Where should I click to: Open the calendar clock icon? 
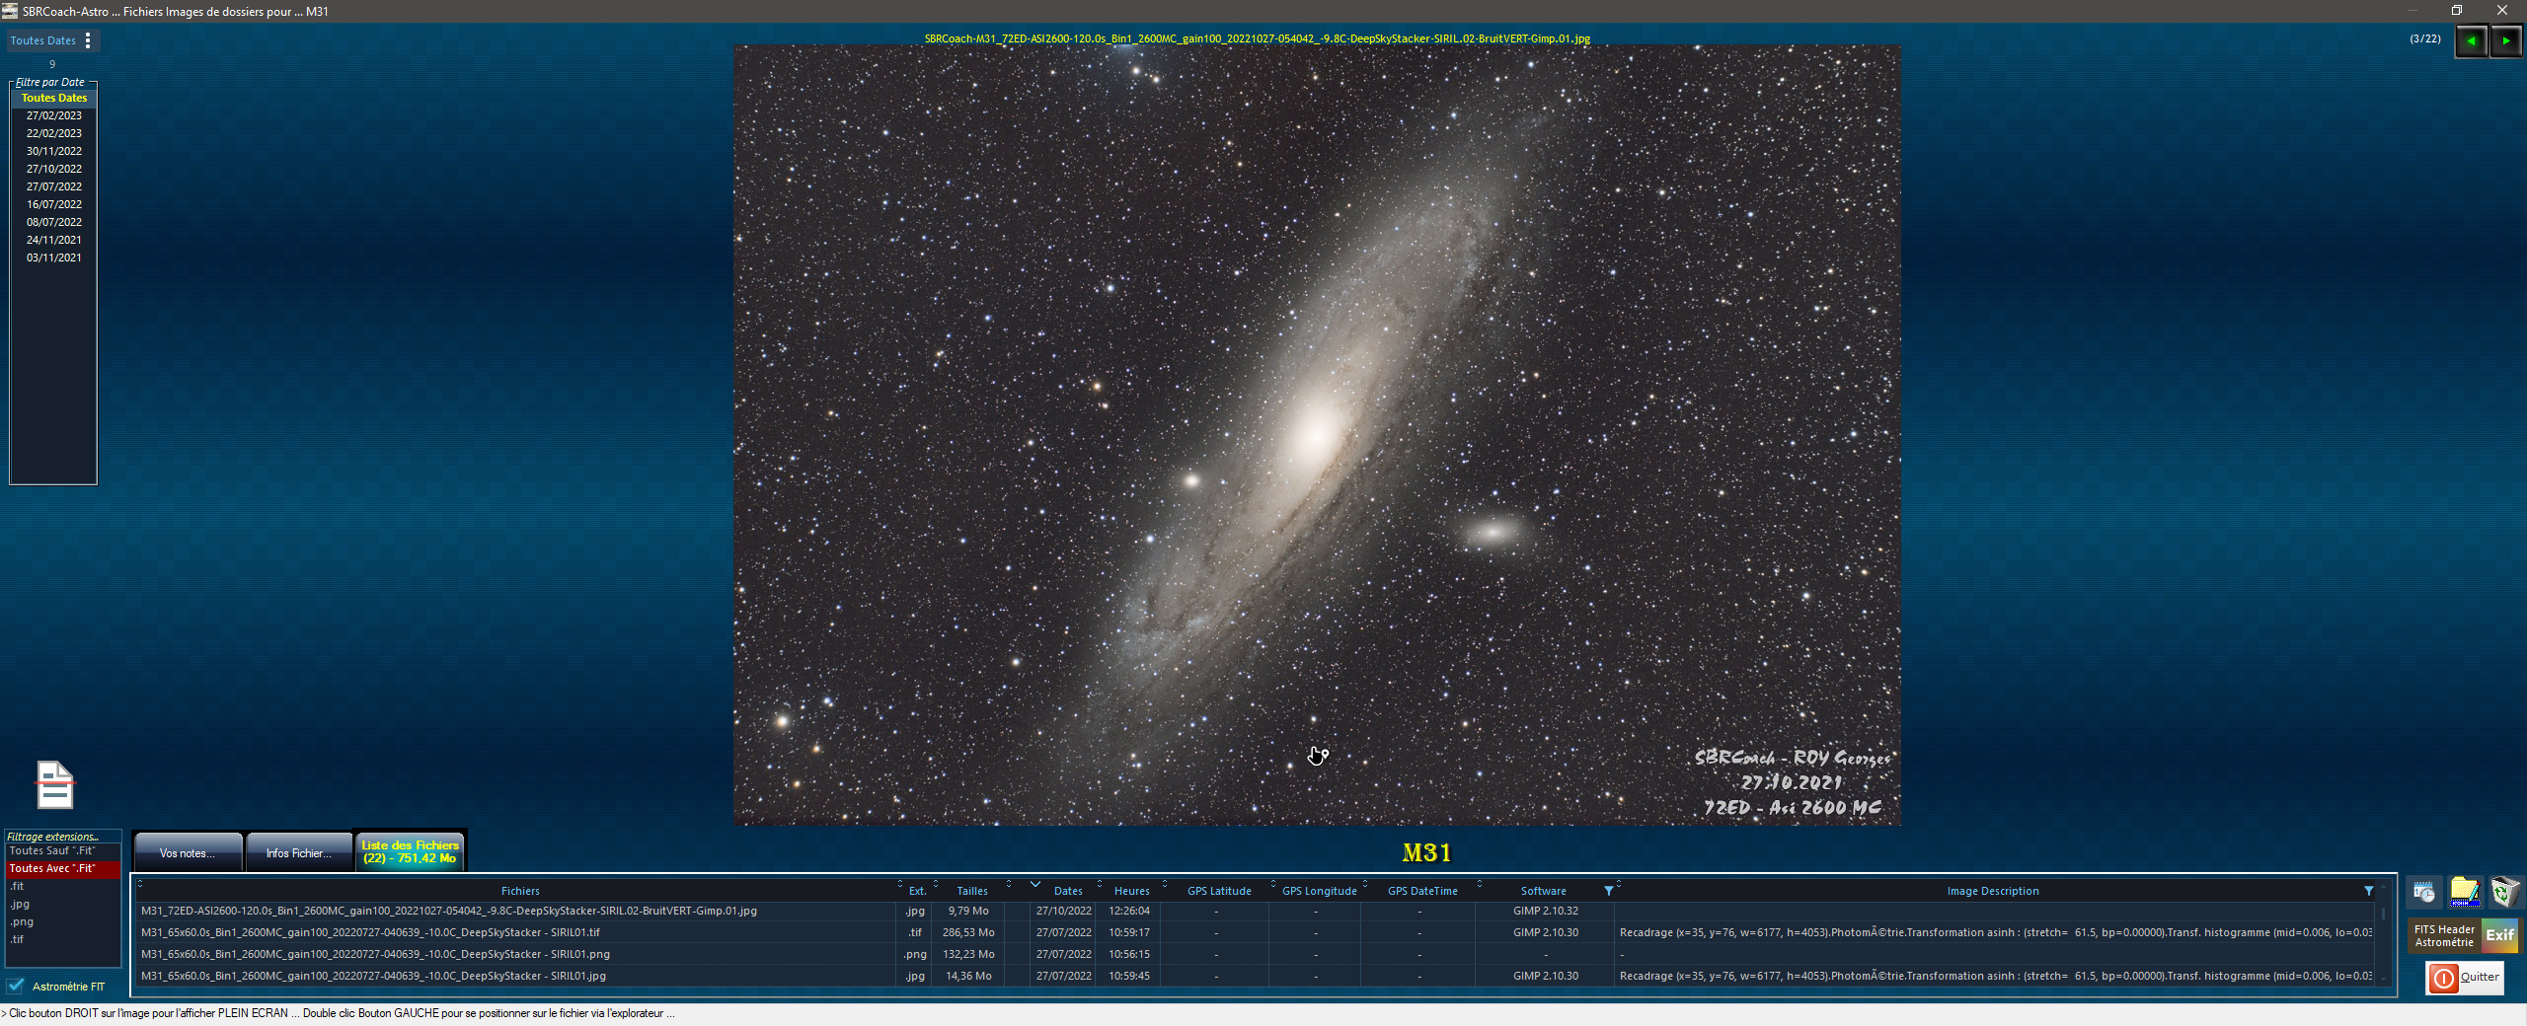[2424, 892]
